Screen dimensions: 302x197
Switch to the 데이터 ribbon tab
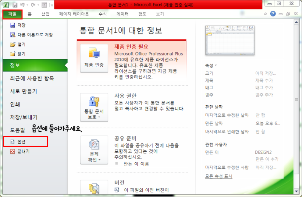tap(122, 14)
